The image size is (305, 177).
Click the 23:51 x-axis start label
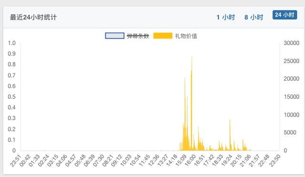click(16, 160)
